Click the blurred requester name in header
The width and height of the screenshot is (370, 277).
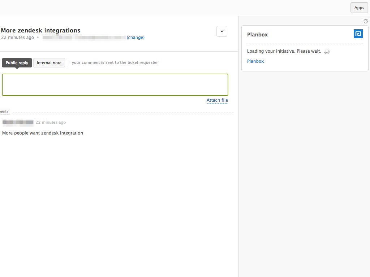point(84,38)
